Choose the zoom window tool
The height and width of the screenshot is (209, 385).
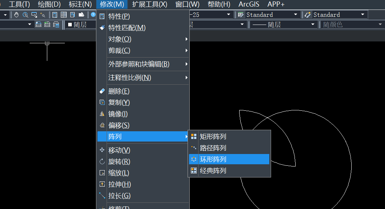tap(34, 15)
